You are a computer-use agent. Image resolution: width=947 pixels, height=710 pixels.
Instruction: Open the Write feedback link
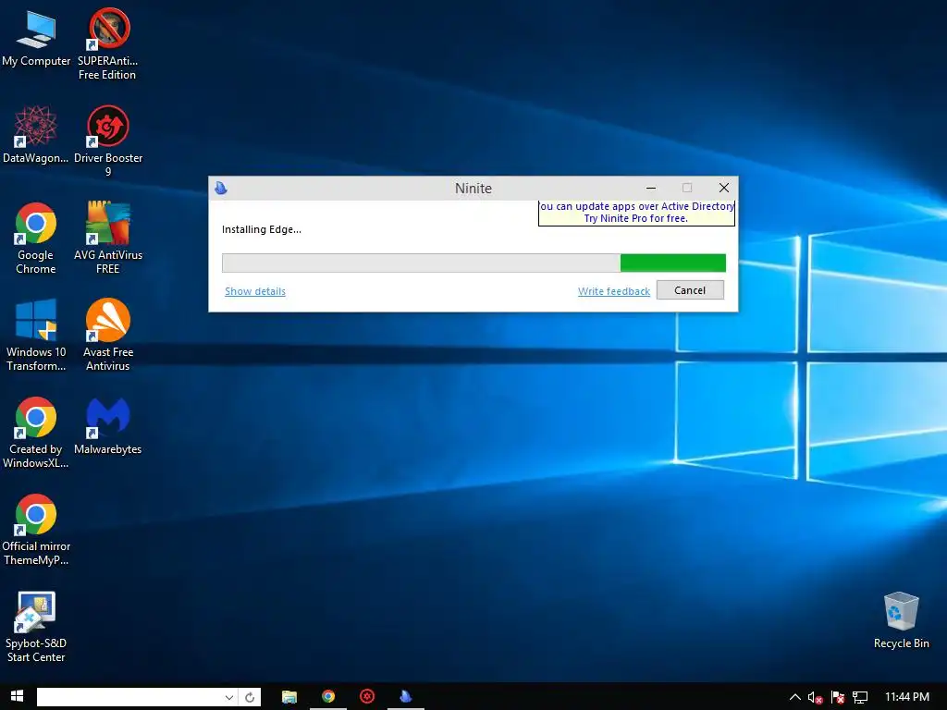614,291
